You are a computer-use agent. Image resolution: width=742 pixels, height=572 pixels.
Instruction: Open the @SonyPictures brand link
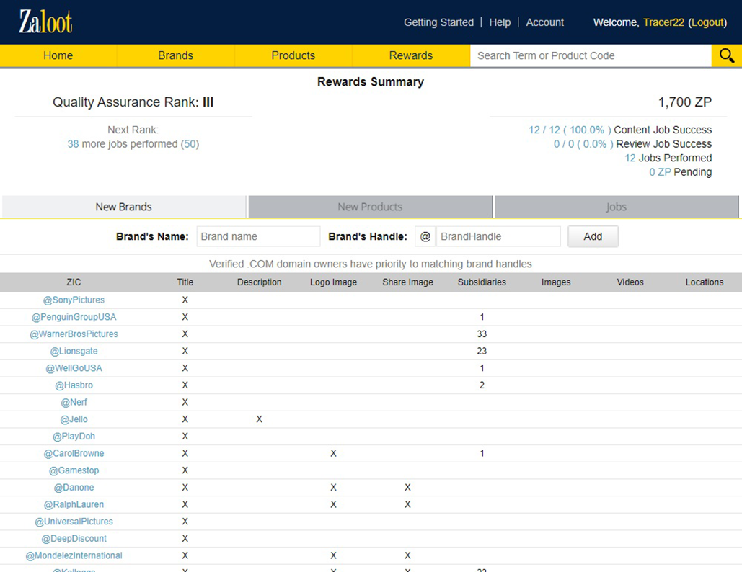(x=74, y=300)
